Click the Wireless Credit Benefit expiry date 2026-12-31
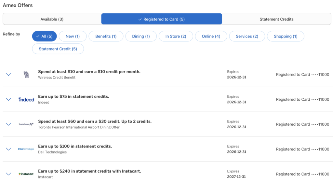The width and height of the screenshot is (333, 185). [x=237, y=77]
